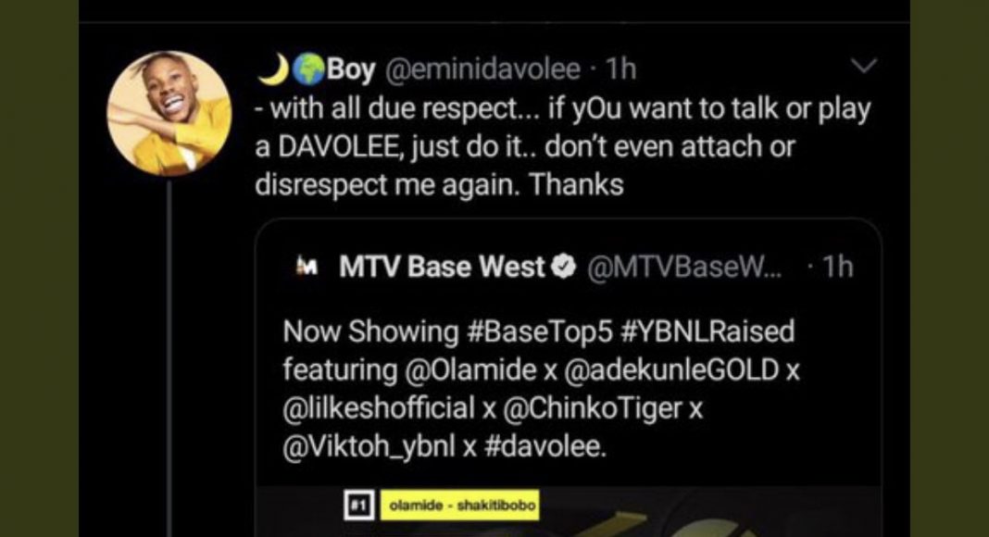
Task: Visit the @adekunleGOLD mention
Action: (671, 370)
